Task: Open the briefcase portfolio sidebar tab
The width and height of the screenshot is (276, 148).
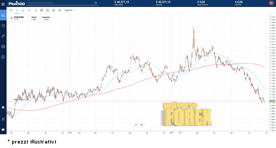Action: pyautogui.click(x=3, y=46)
